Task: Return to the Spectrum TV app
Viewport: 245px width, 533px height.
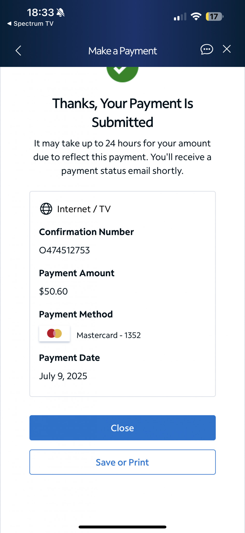Action: (30, 24)
